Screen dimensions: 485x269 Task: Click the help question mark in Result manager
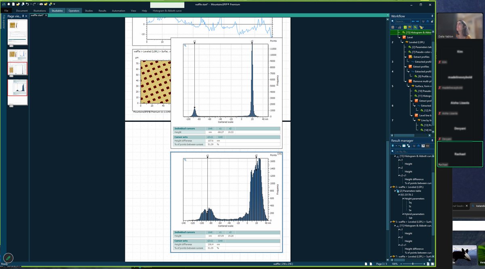(x=423, y=146)
